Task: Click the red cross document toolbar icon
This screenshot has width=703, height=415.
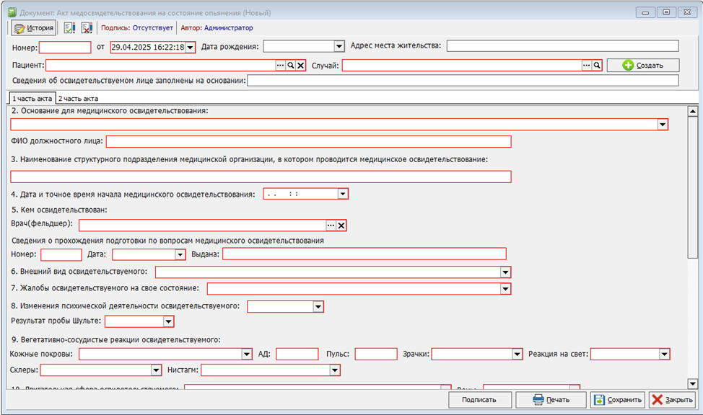Action: (x=87, y=28)
